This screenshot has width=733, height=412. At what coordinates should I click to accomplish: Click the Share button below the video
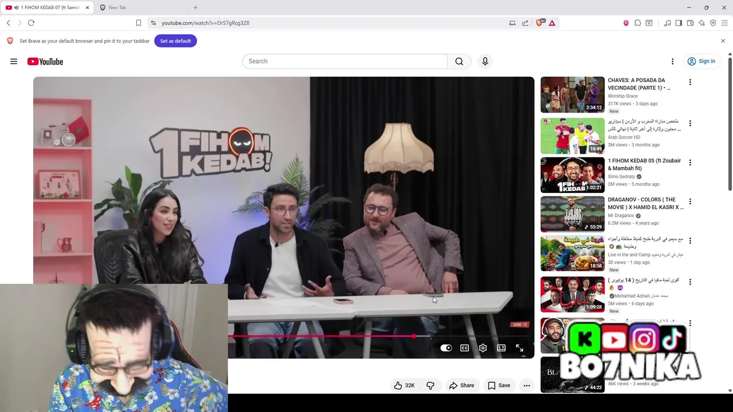tap(462, 386)
